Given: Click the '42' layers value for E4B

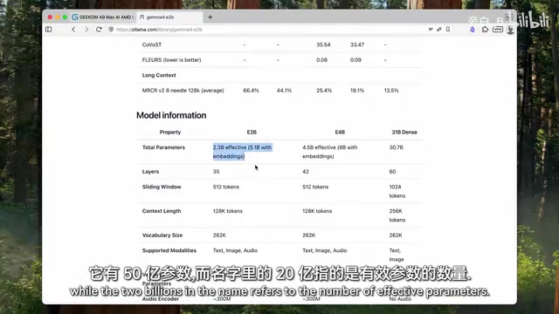Looking at the screenshot, I should point(306,172).
